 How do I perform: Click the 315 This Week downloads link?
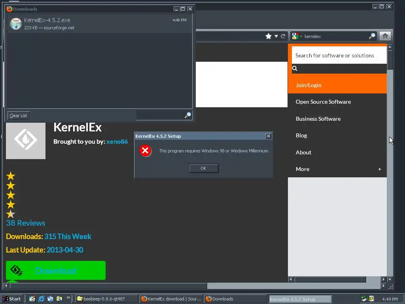click(x=68, y=236)
